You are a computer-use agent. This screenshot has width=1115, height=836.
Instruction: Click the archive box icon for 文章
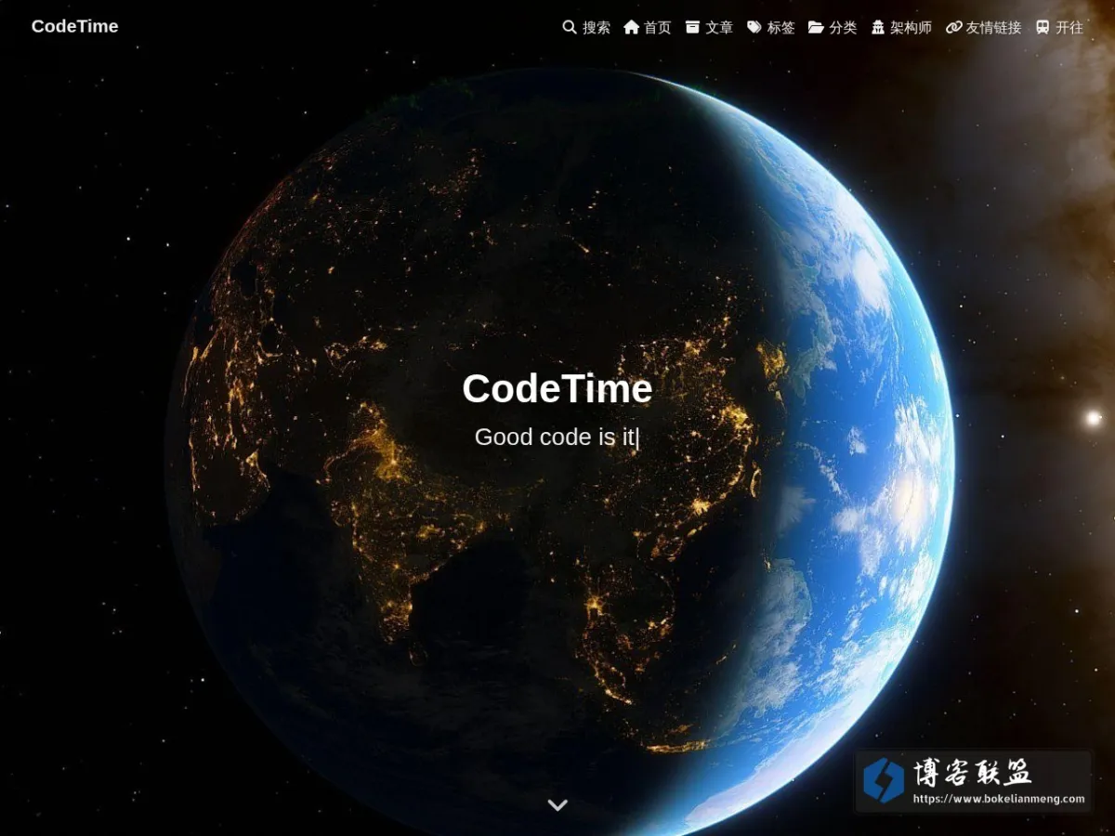coord(692,27)
